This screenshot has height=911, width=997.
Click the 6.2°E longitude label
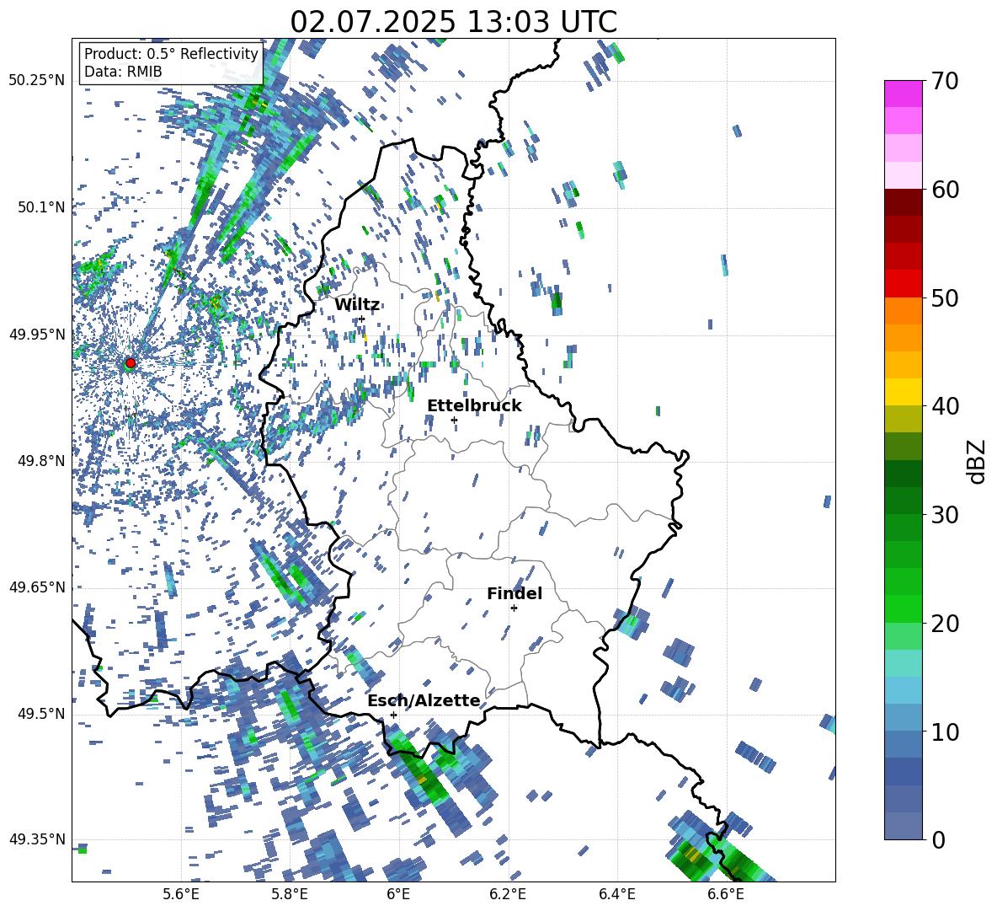pos(508,894)
